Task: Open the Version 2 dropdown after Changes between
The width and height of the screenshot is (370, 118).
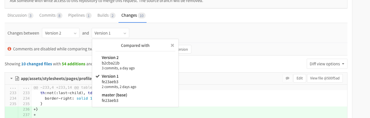Action: pyautogui.click(x=61, y=33)
